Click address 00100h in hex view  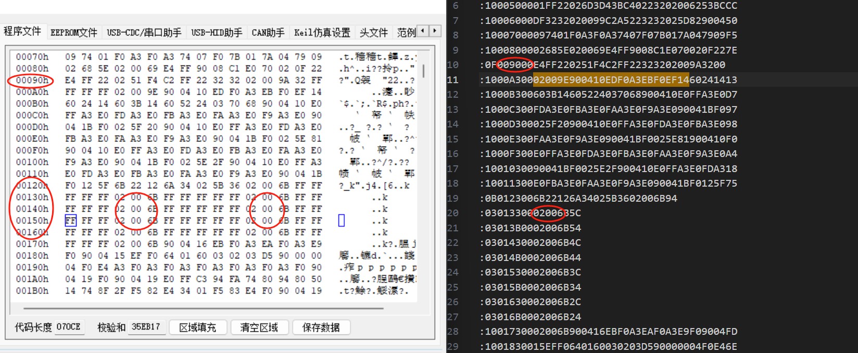tap(32, 162)
